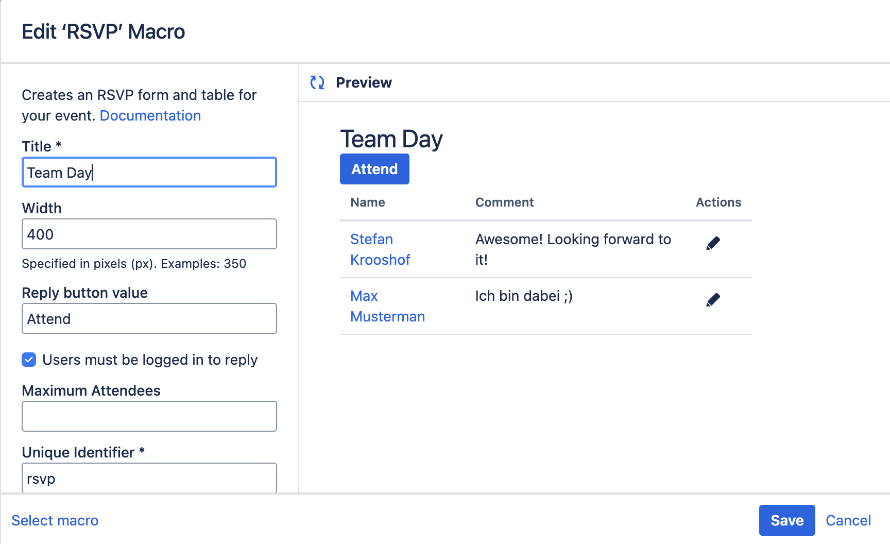Open Stefan Krooshof's profile link
890x544 pixels.
(380, 249)
